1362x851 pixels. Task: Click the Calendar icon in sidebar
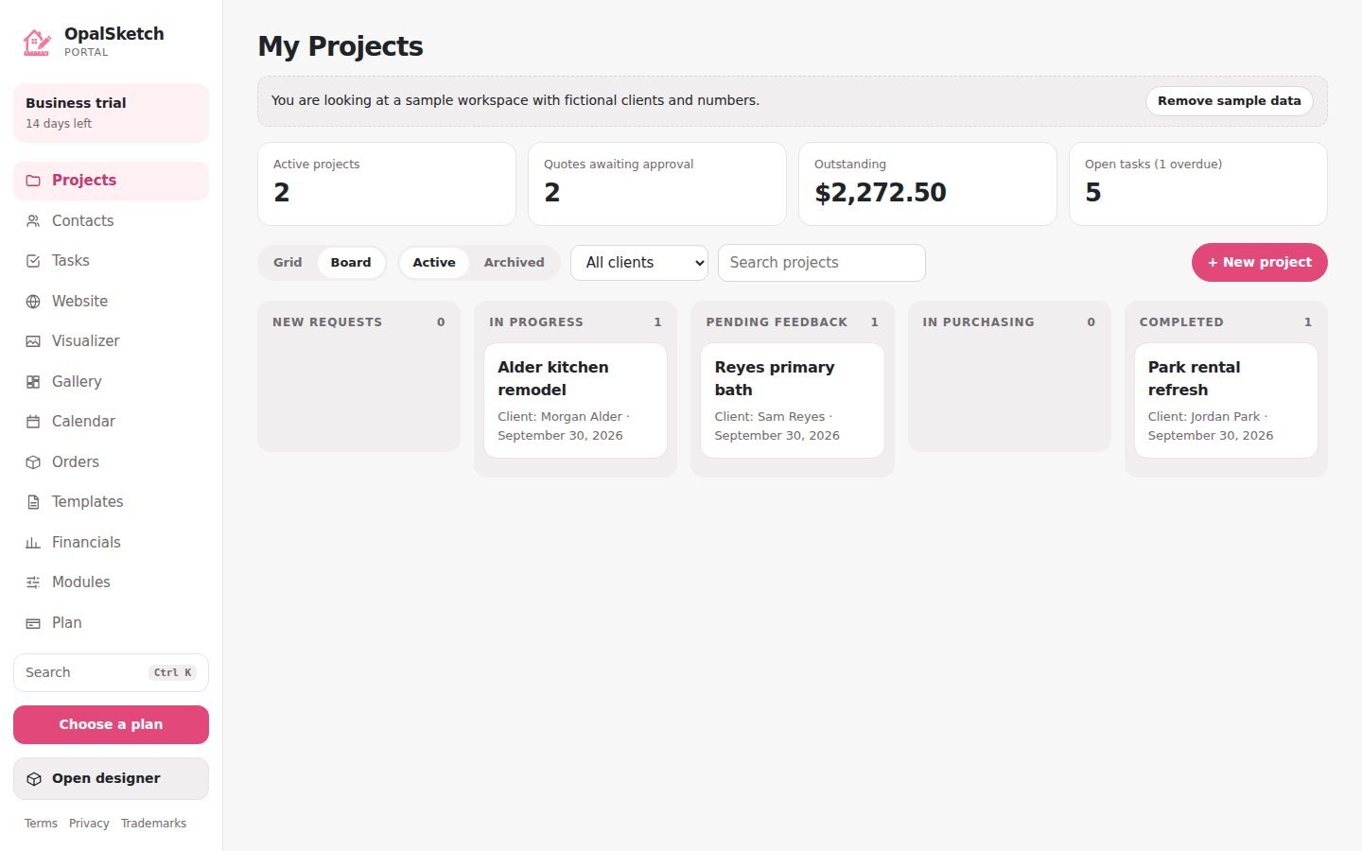tap(33, 422)
